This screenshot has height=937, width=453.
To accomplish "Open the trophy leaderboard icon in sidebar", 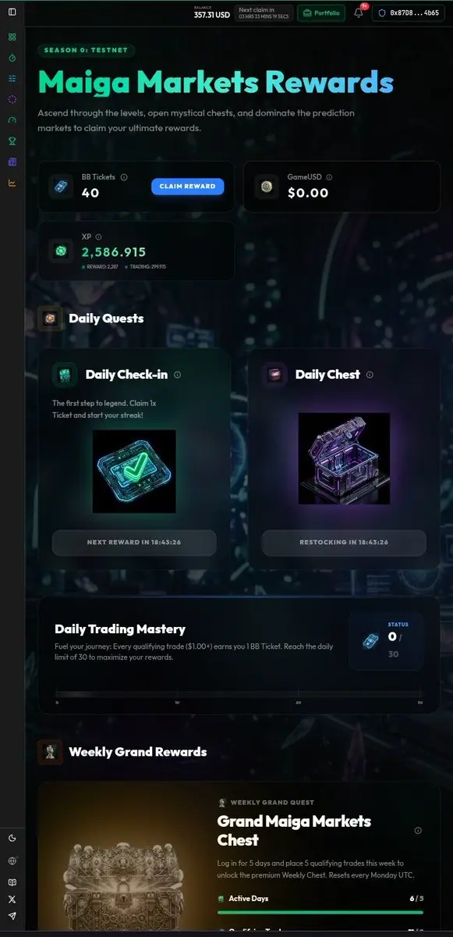I will pyautogui.click(x=12, y=141).
